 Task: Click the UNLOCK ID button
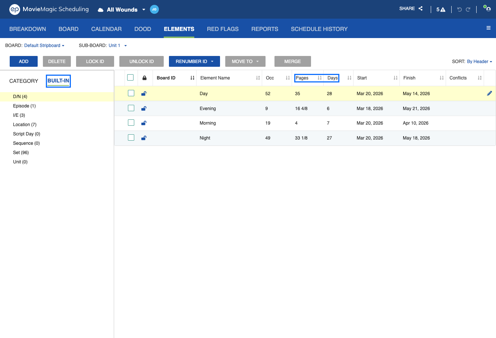point(141,61)
